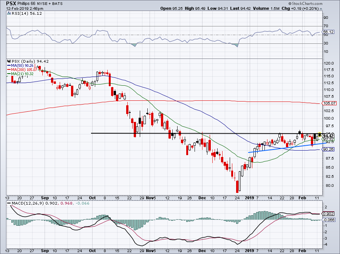
Task: Click the red 0.968 MACD signal value
Action: [66, 203]
